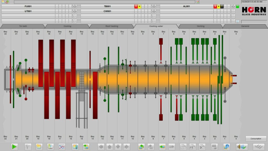Toggle the red R indicator on AL001 row
The height and width of the screenshot is (151, 268).
coord(215,6)
